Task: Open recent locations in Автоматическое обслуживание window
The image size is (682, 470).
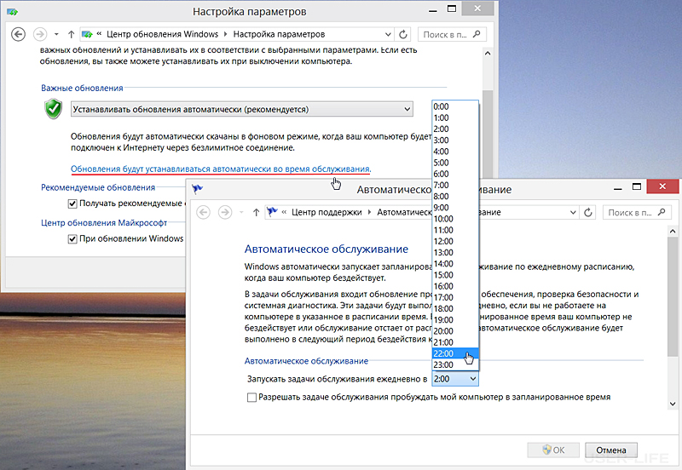Action: pos(241,212)
